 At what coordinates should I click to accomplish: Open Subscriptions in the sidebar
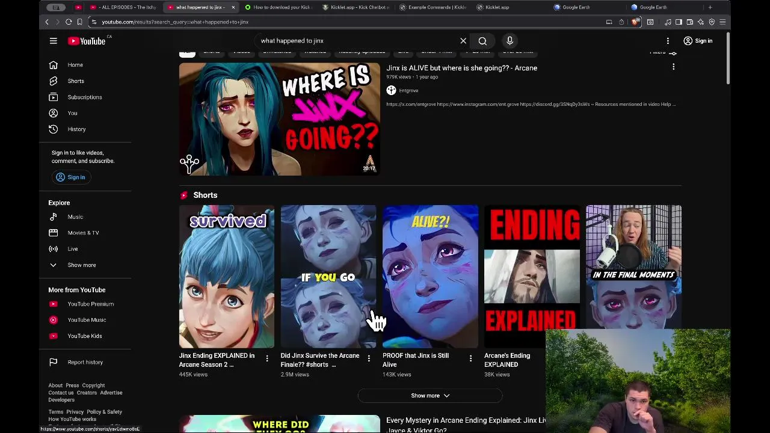pyautogui.click(x=85, y=97)
